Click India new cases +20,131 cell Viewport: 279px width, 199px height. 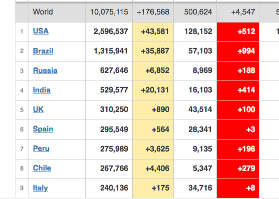(x=153, y=90)
